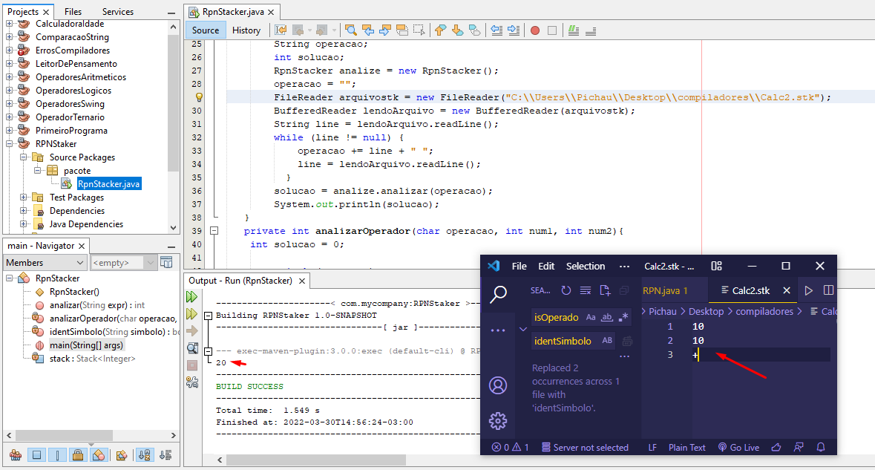Image resolution: width=875 pixels, height=470 pixels.
Task: Start macro recording with red circle icon
Action: (x=535, y=30)
